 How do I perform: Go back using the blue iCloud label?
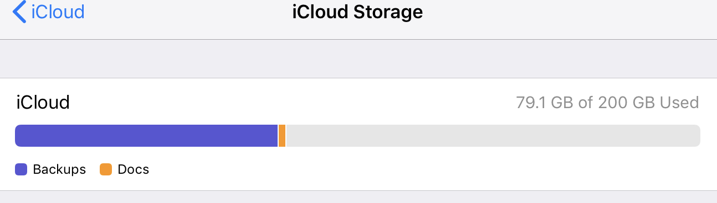(58, 12)
